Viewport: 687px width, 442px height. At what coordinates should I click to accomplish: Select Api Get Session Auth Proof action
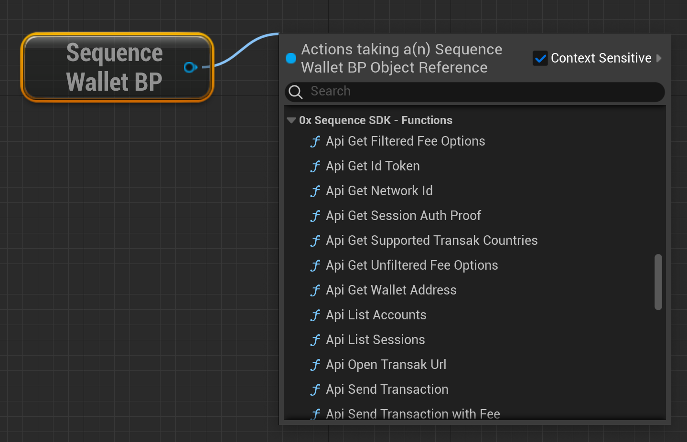[x=403, y=216]
